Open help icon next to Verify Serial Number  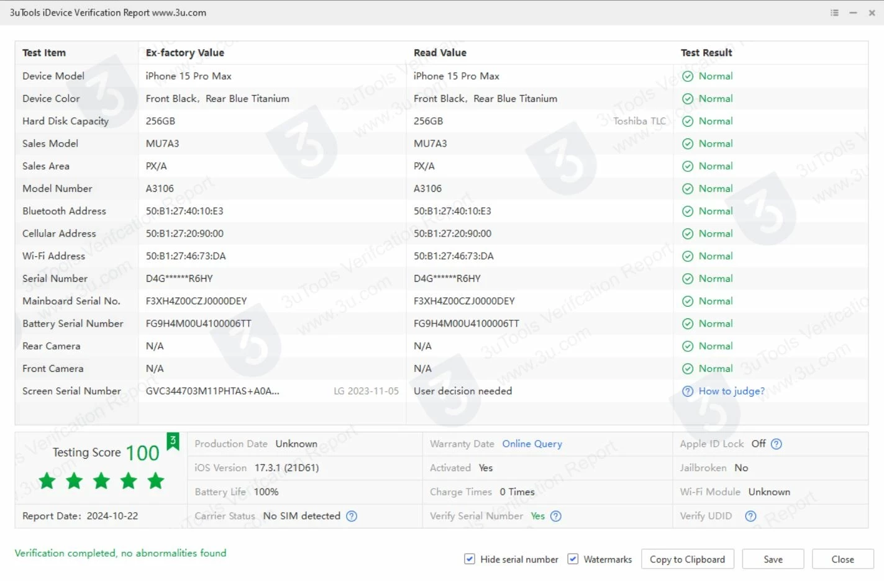[556, 516]
